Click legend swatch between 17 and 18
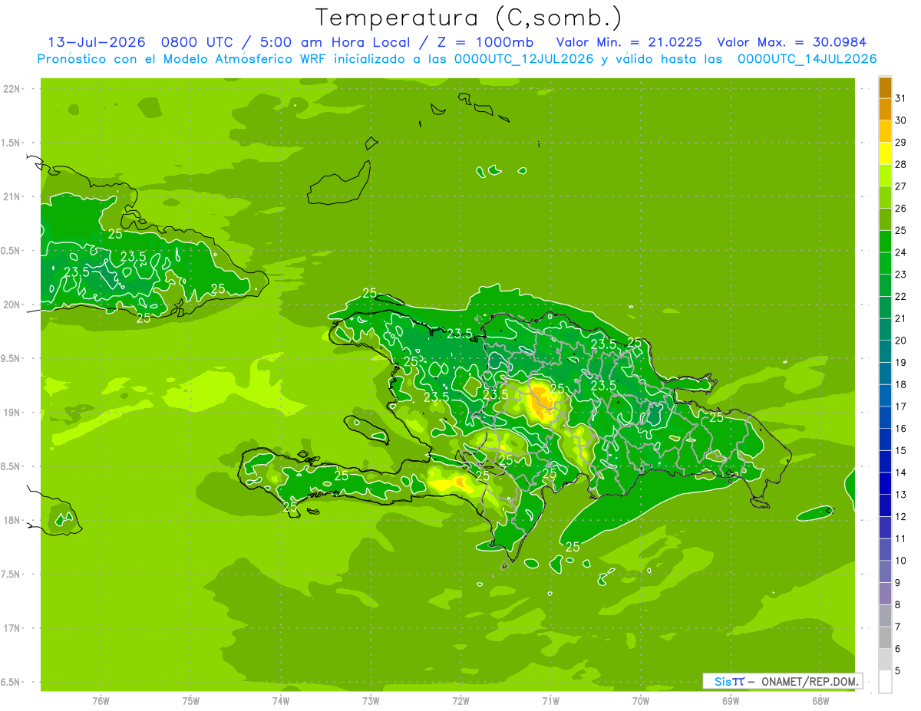 click(885, 396)
